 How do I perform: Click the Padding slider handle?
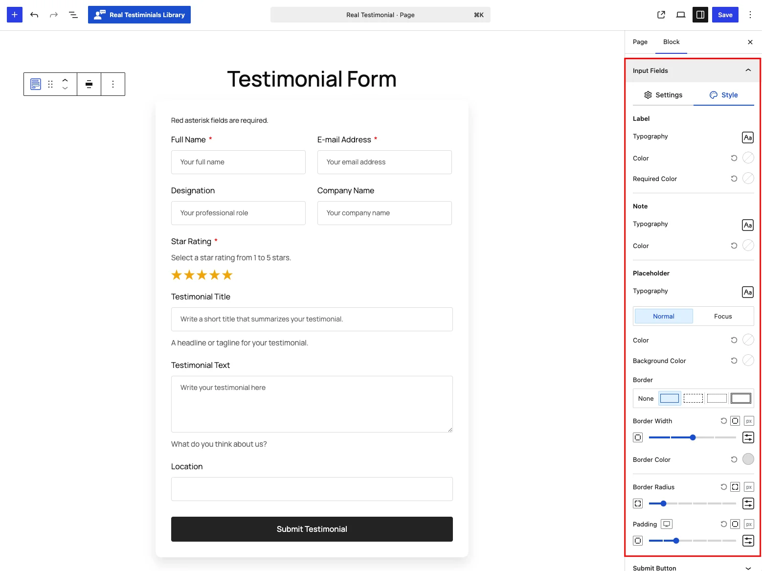pos(676,541)
